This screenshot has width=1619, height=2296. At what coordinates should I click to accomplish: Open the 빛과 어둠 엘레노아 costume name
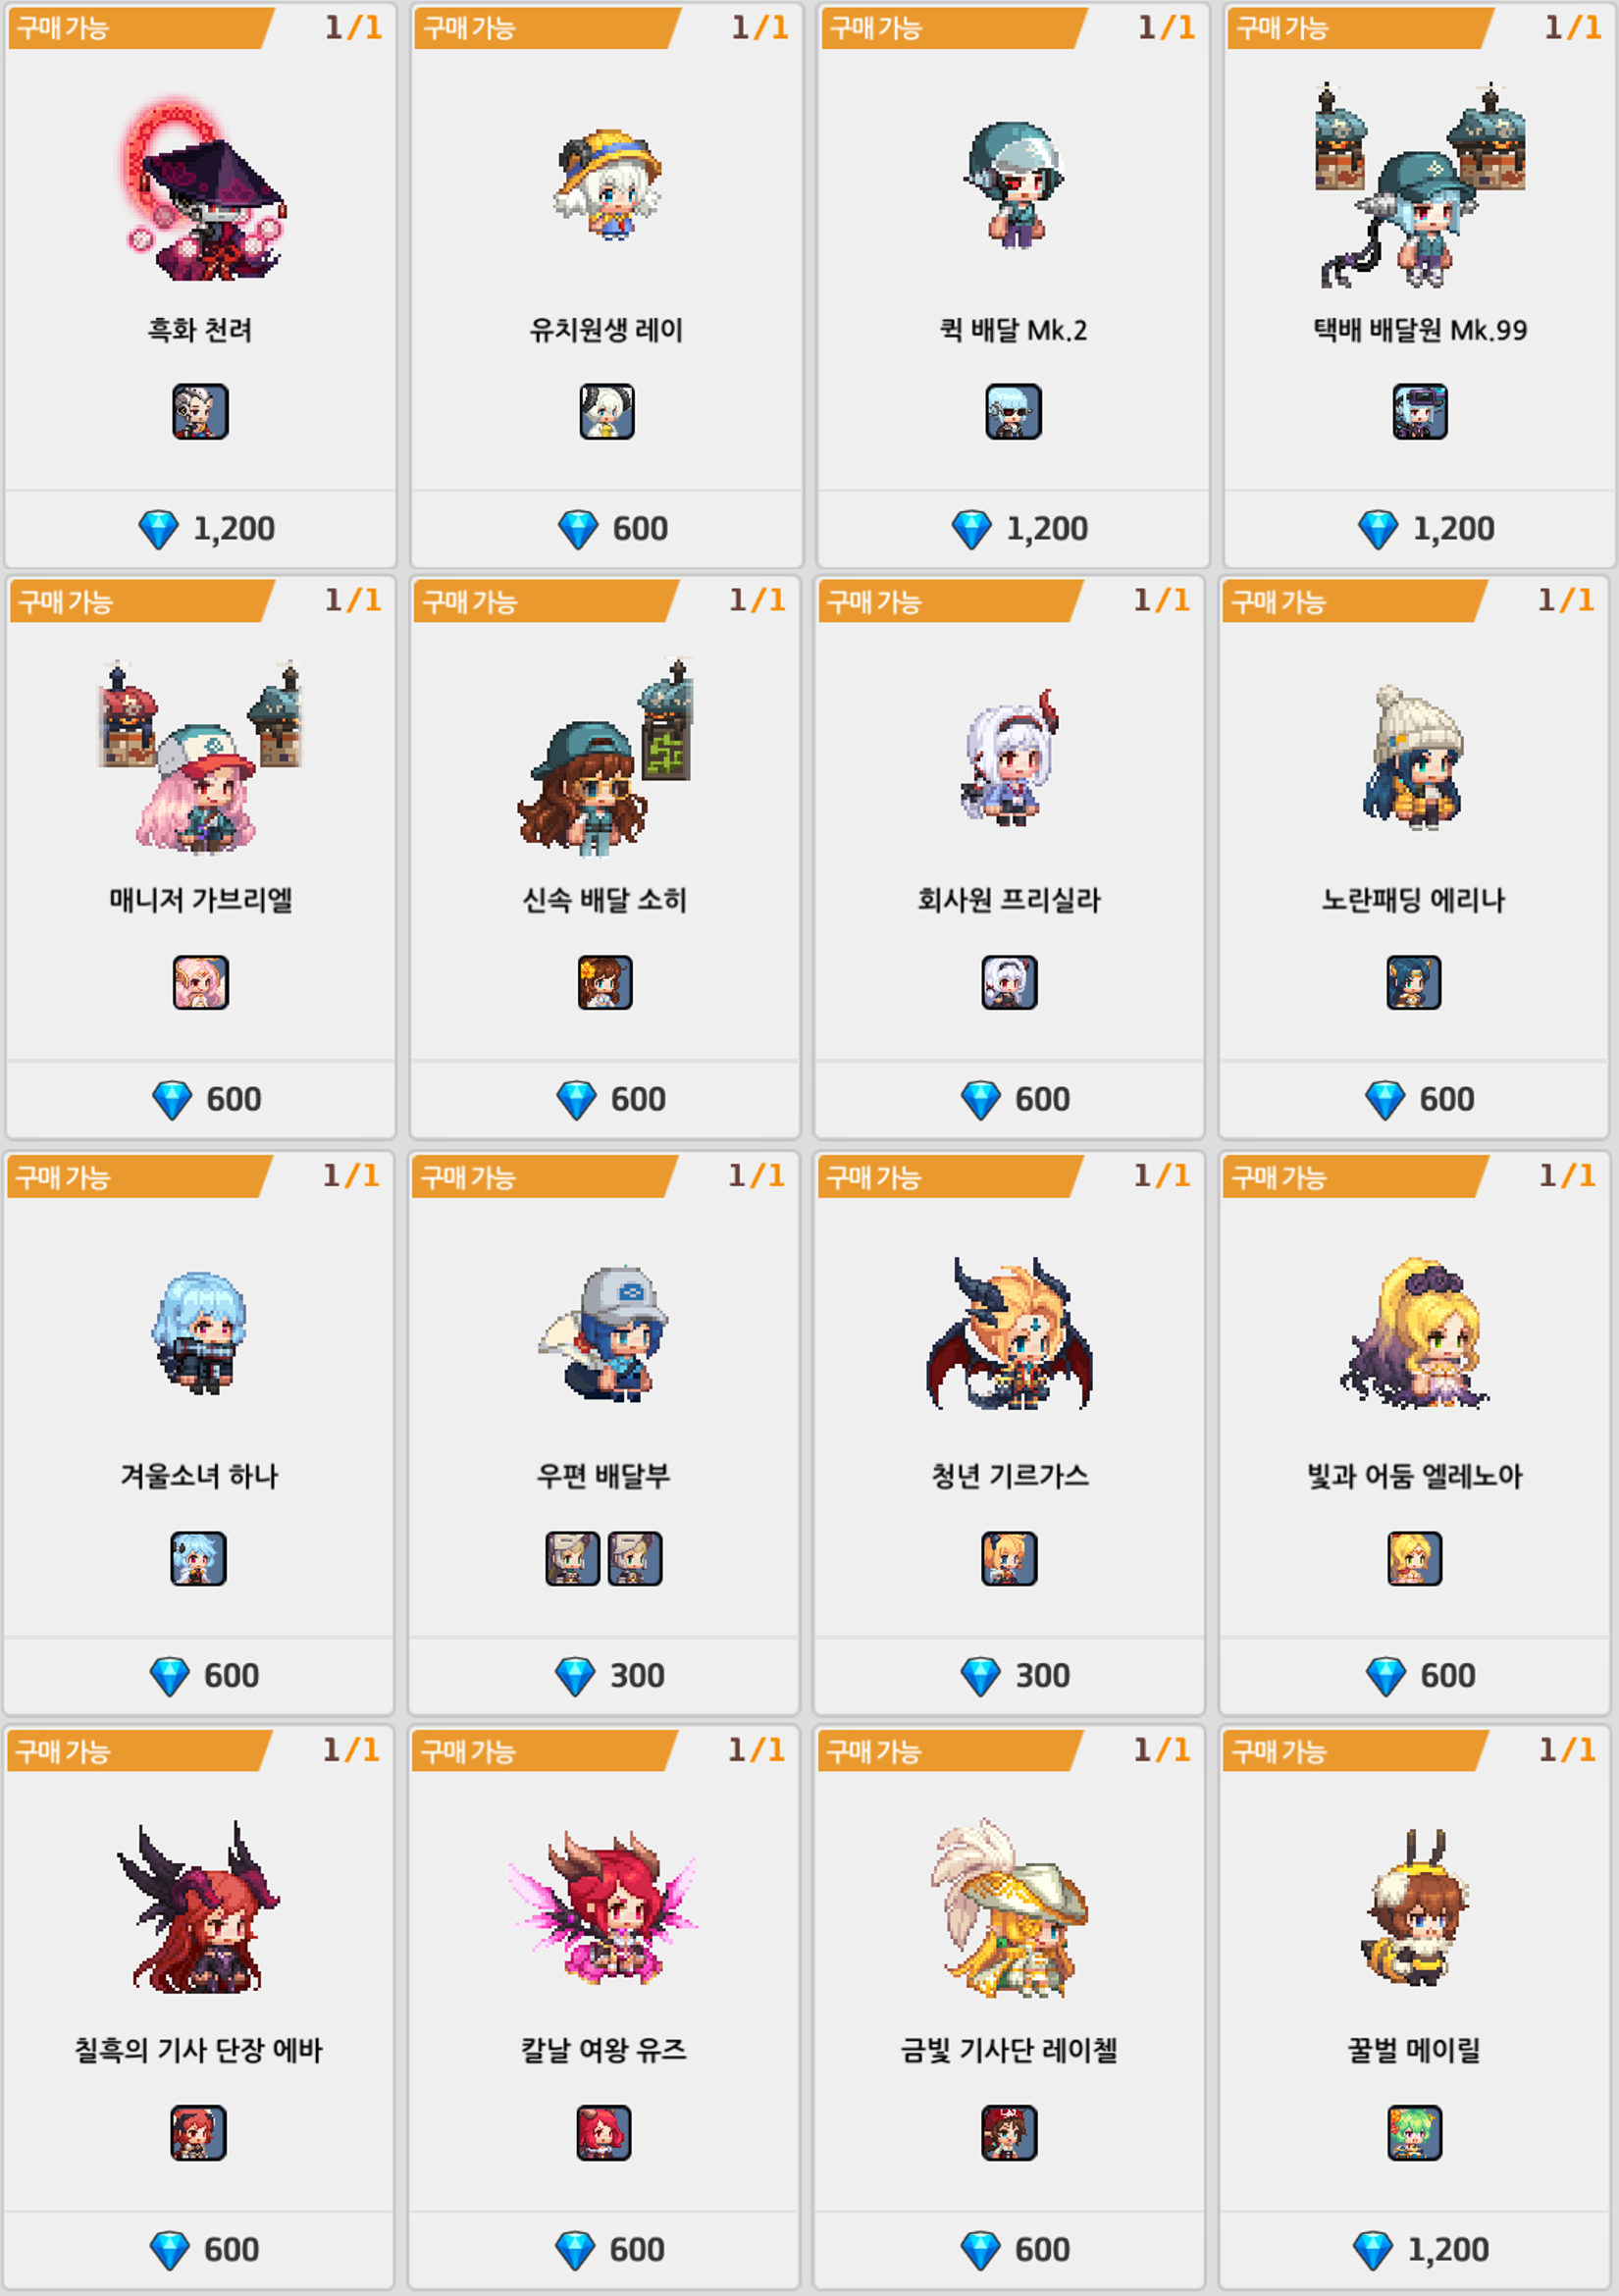(x=1415, y=1476)
